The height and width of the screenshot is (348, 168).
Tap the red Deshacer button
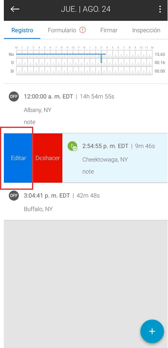[x=48, y=158]
